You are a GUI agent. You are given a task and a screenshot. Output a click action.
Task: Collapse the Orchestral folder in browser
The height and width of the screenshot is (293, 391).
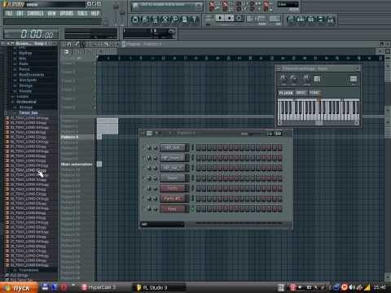26,102
